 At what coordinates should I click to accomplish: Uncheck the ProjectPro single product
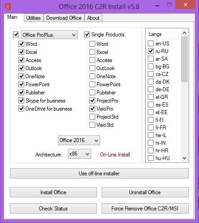coord(92,100)
